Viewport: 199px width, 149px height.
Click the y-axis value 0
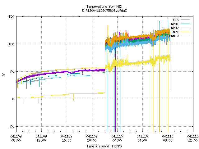tap(13, 99)
